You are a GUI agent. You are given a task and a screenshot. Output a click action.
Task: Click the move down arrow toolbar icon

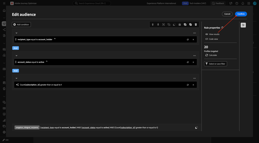pos(158,24)
